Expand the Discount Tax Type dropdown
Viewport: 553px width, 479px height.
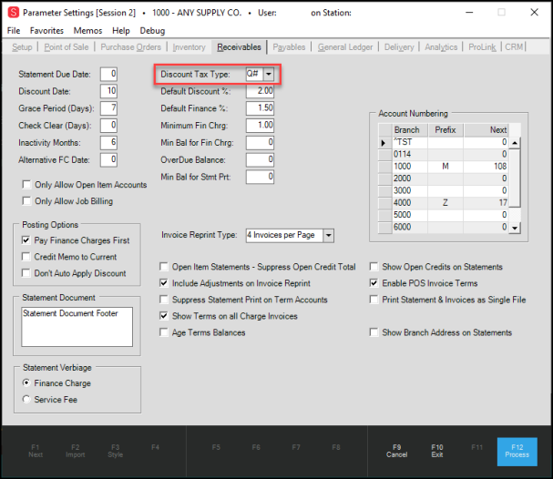[x=269, y=74]
